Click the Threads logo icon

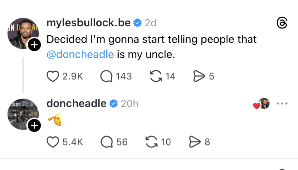(282, 23)
